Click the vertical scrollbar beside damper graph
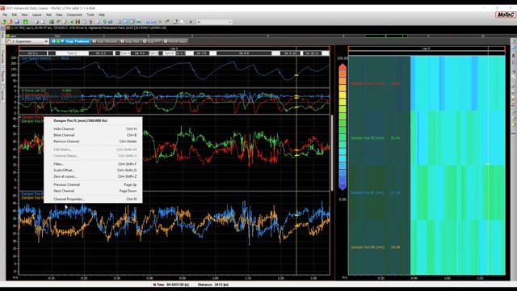Viewport: 517px width, 291px height. coord(332,153)
